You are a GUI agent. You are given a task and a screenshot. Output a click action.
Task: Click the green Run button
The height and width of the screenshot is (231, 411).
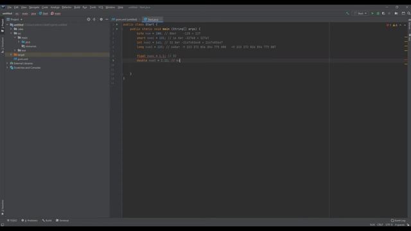pos(372,13)
